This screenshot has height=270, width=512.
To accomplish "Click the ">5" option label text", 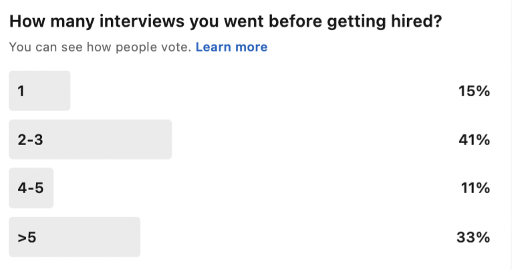I will (27, 237).
